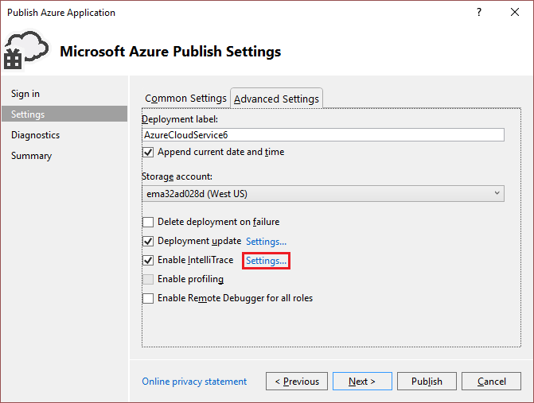Close the Publish Azure Application dialog

tap(515, 12)
